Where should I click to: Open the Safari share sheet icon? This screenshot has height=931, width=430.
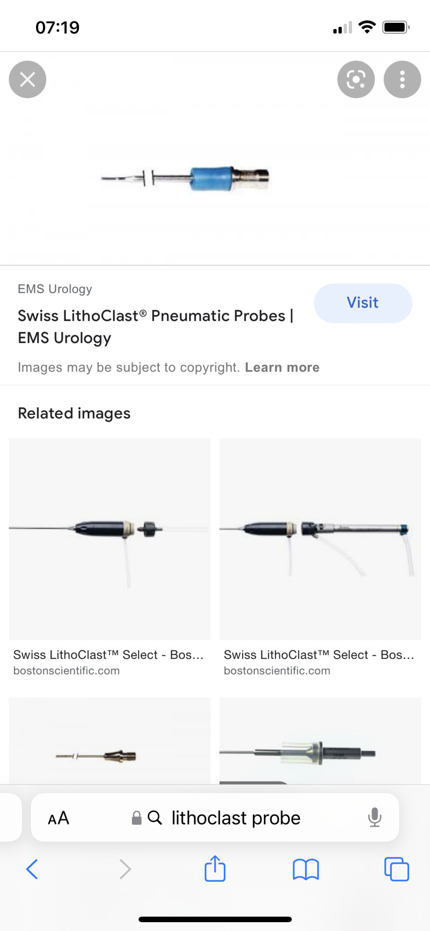215,868
